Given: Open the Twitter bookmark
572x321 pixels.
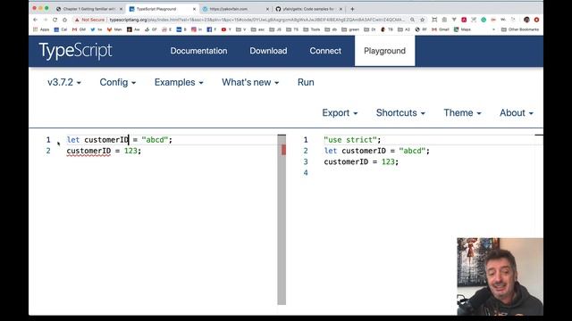Looking at the screenshot, I should point(97,29).
